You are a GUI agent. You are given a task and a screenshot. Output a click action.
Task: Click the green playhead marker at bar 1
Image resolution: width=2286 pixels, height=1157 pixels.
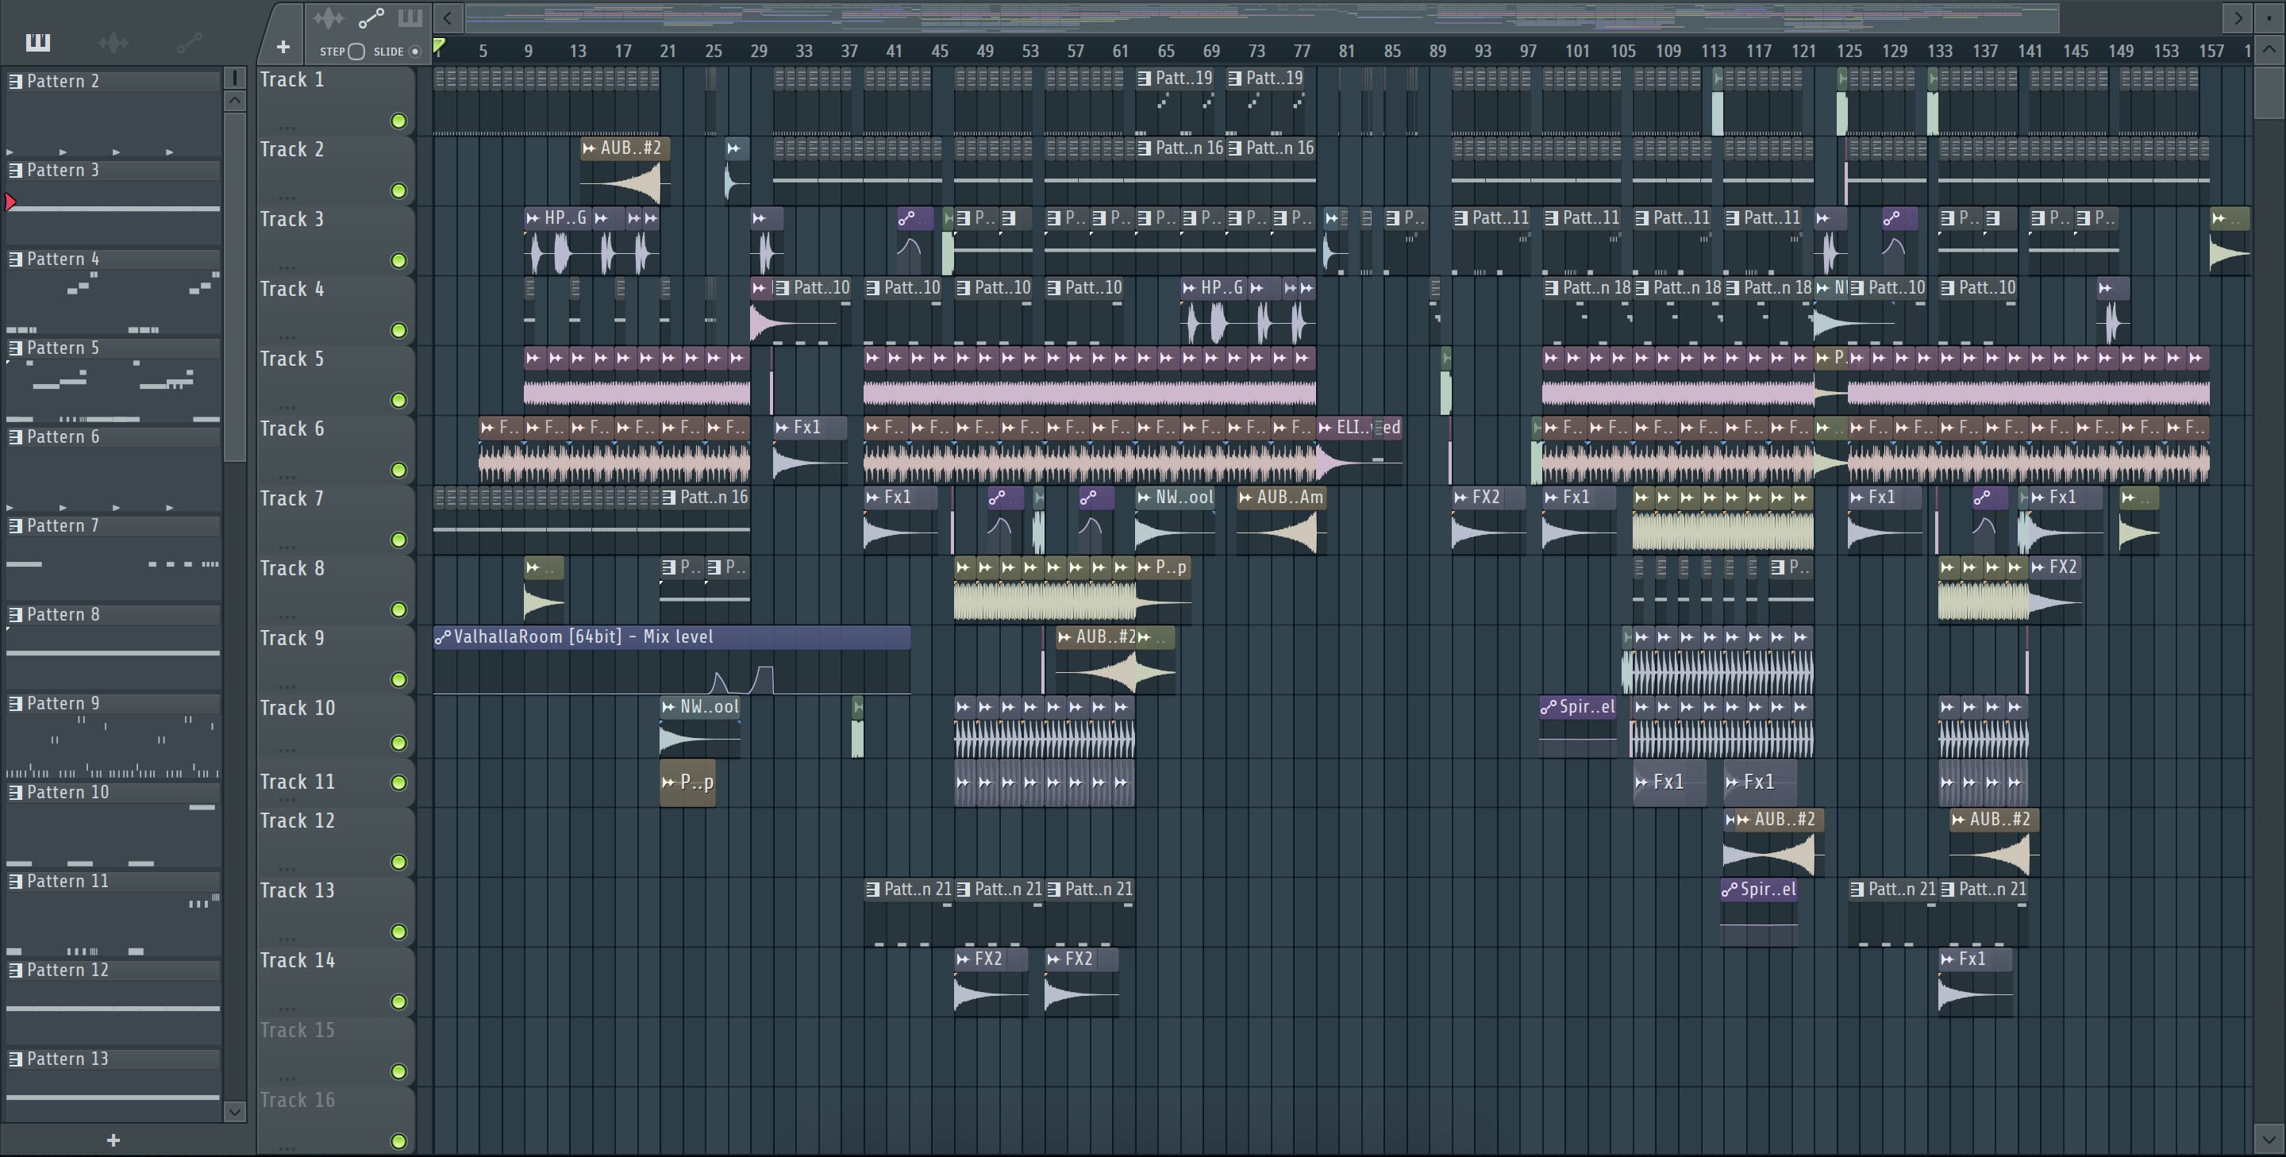[438, 46]
